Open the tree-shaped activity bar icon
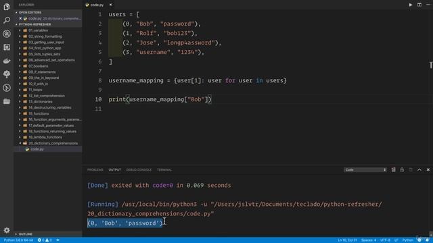 [x=7, y=74]
